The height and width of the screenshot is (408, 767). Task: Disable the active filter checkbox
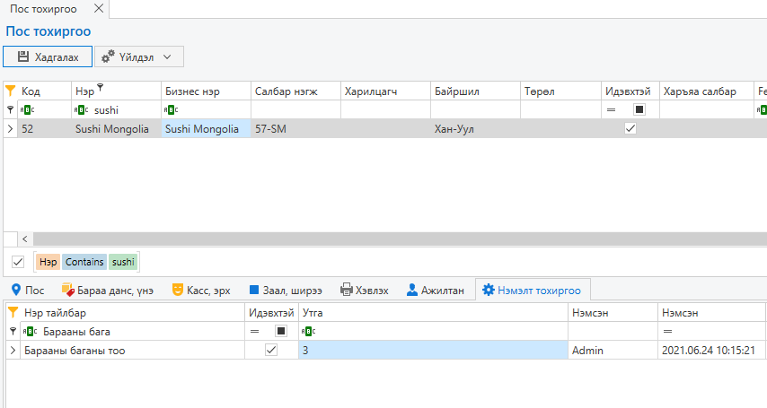18,262
